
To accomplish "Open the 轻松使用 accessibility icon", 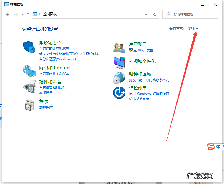I will click(x=119, y=93).
